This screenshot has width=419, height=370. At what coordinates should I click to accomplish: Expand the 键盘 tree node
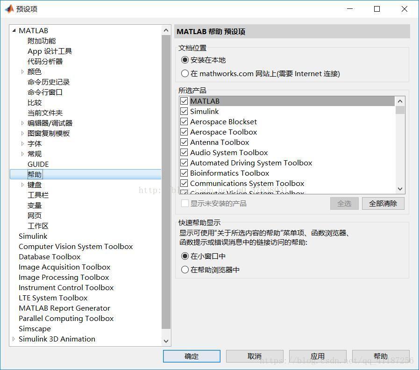[22, 185]
